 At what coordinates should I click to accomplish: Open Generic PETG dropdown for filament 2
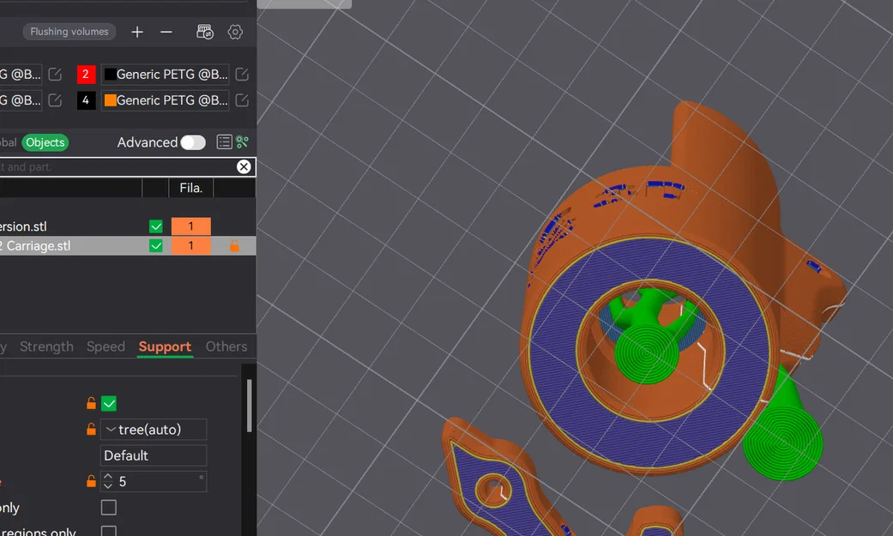tap(166, 74)
